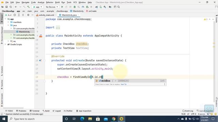Open SDK Manager icon
218x122 pixels.
click(x=105, y=7)
